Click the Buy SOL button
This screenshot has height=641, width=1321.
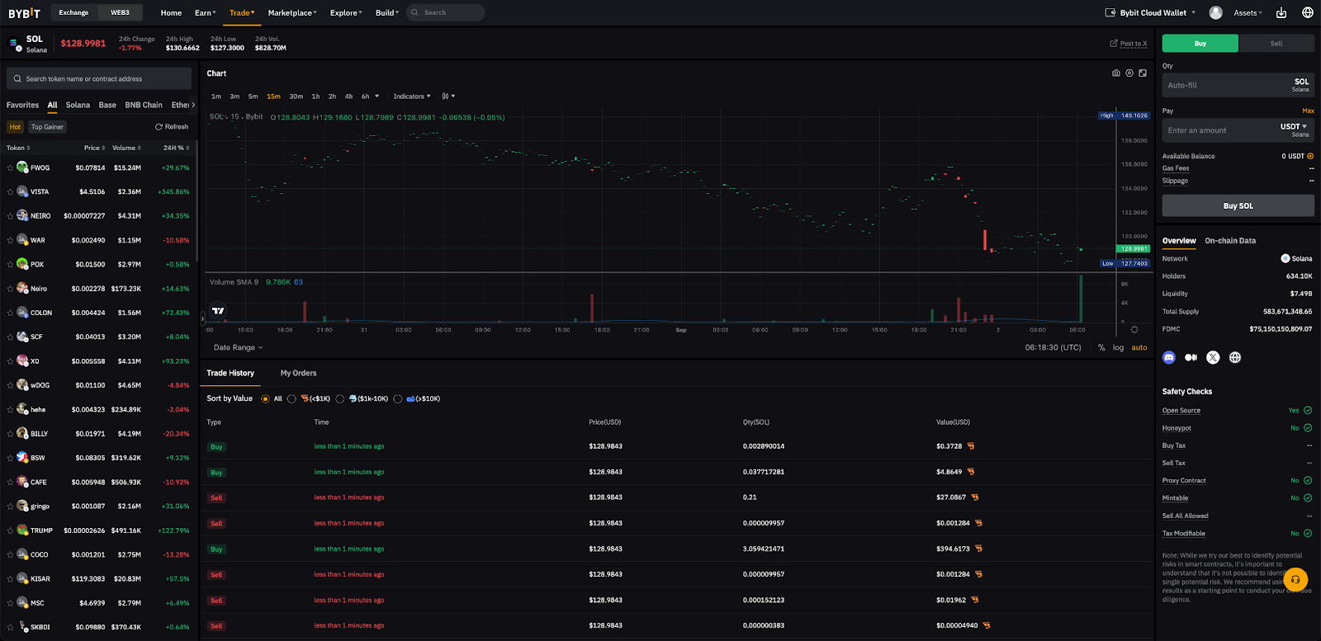(1238, 206)
